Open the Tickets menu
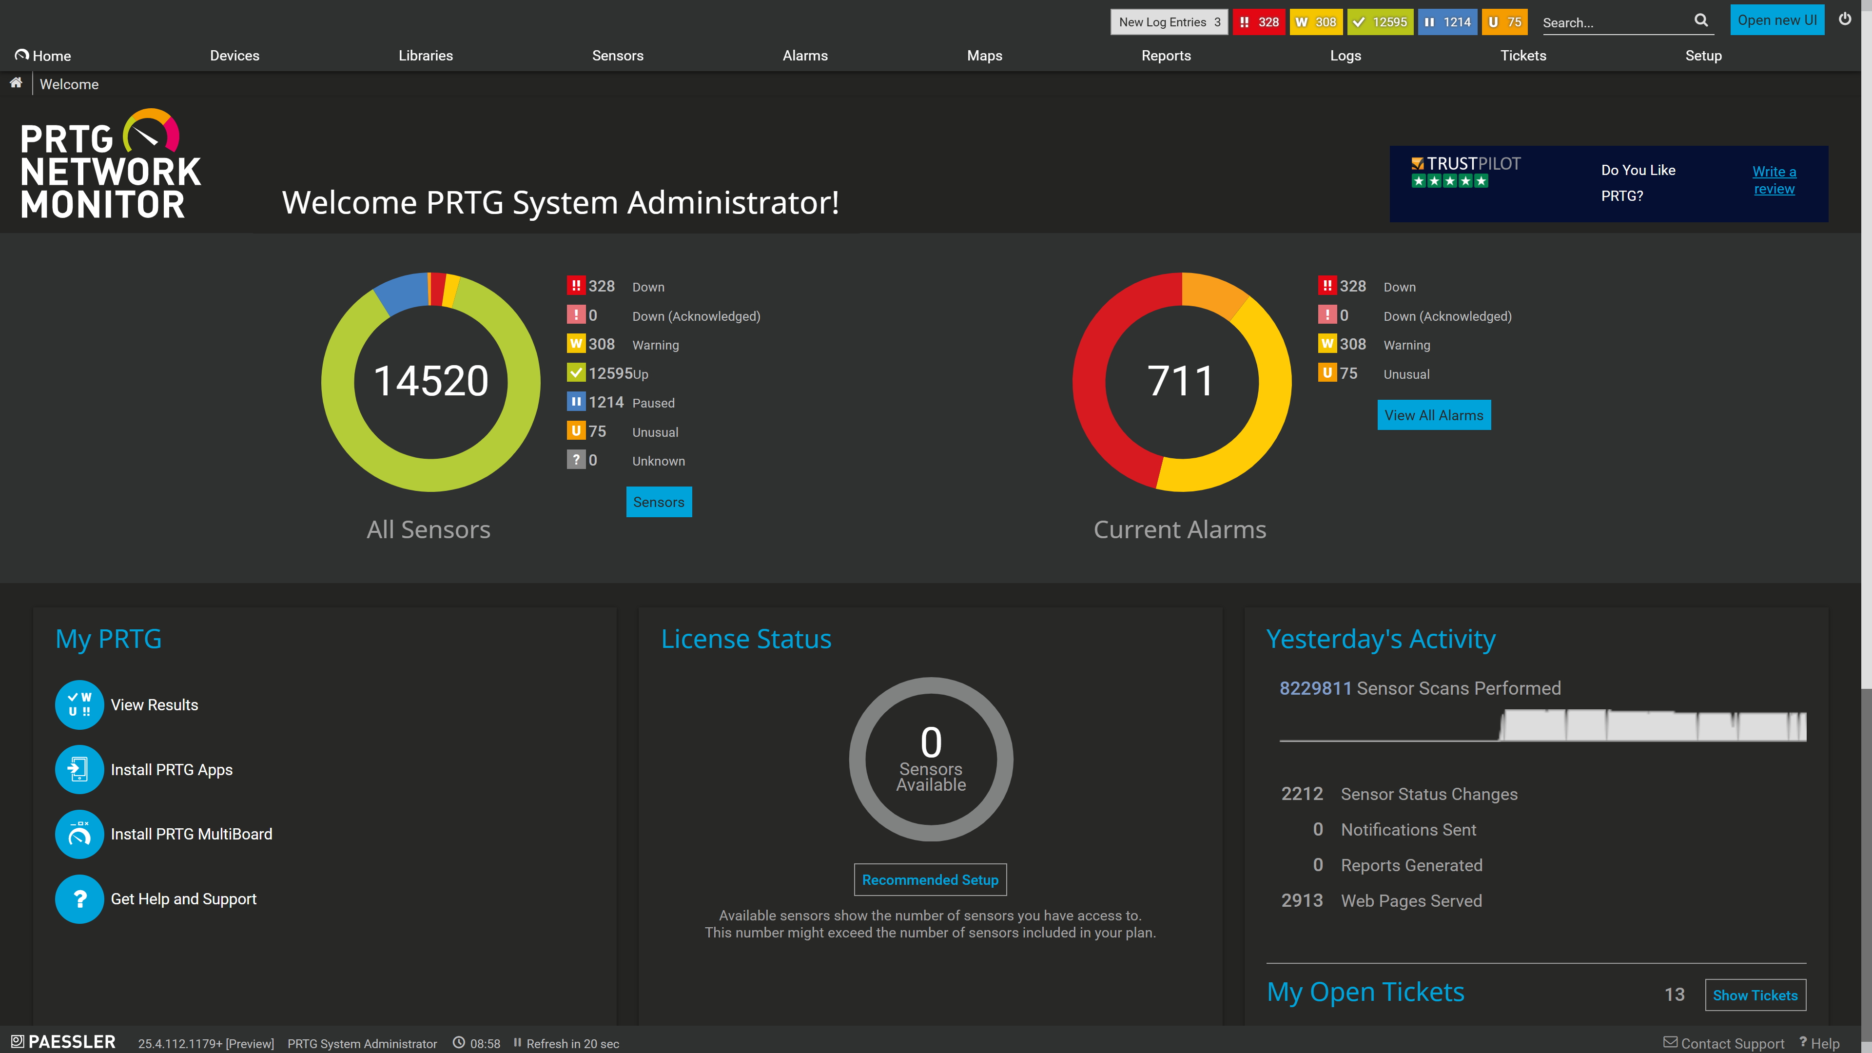Screen dimensions: 1872x1053 [1523, 55]
